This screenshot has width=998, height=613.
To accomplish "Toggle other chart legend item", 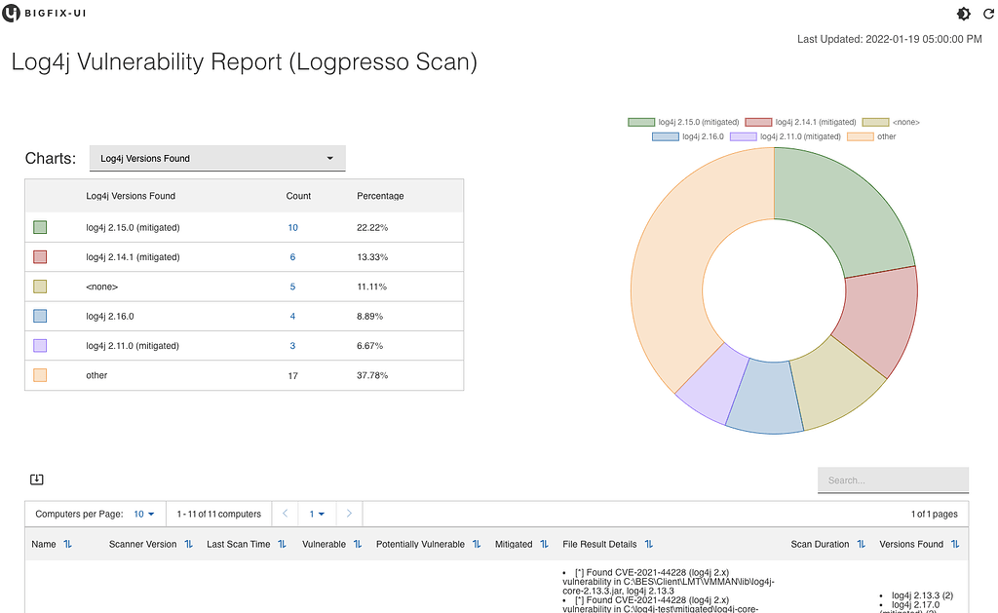I will pyautogui.click(x=871, y=136).
